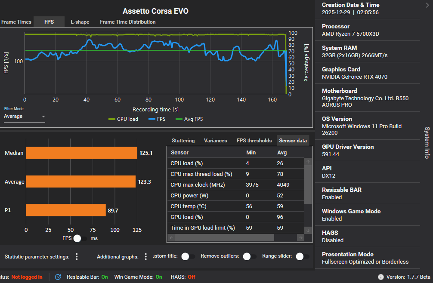Toggle Avg FPS legend entry
The width and height of the screenshot is (433, 283).
(189, 119)
